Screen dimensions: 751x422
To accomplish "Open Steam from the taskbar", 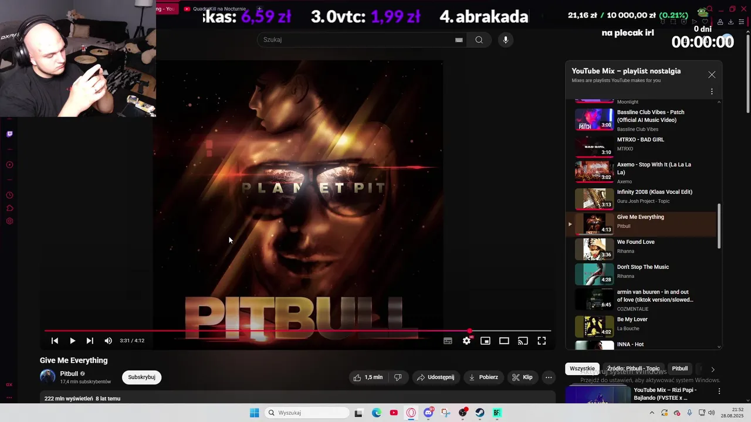I will coord(480,413).
